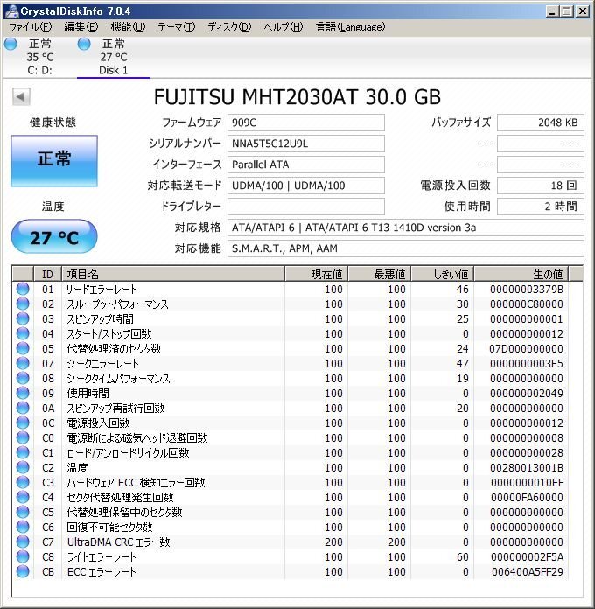This screenshot has width=595, height=609.
Task: Open the テーマ(T) menu
Action: tap(176, 26)
